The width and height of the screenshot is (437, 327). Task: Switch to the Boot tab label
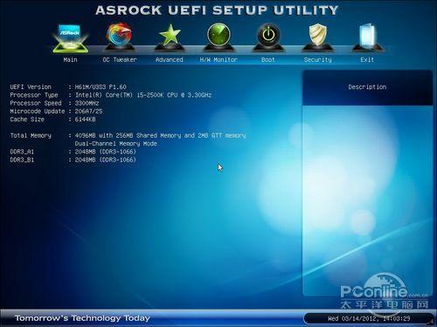[268, 59]
